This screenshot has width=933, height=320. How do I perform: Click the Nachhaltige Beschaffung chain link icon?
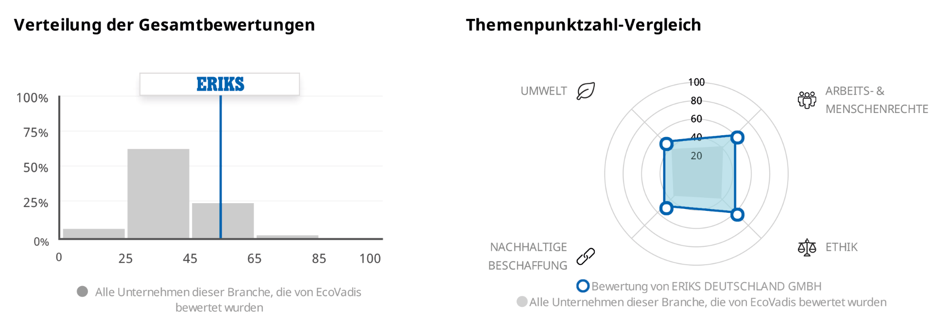[x=586, y=256]
